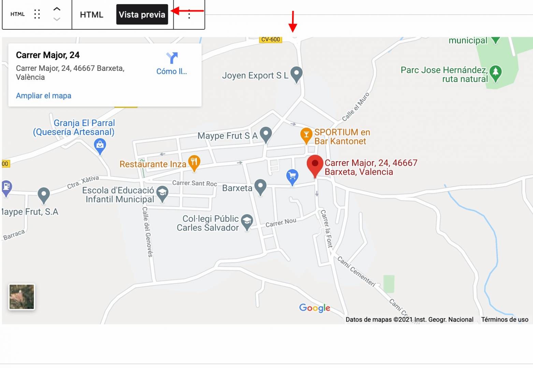Open the Términos de uso link
The image size is (533, 368).
[x=505, y=320]
